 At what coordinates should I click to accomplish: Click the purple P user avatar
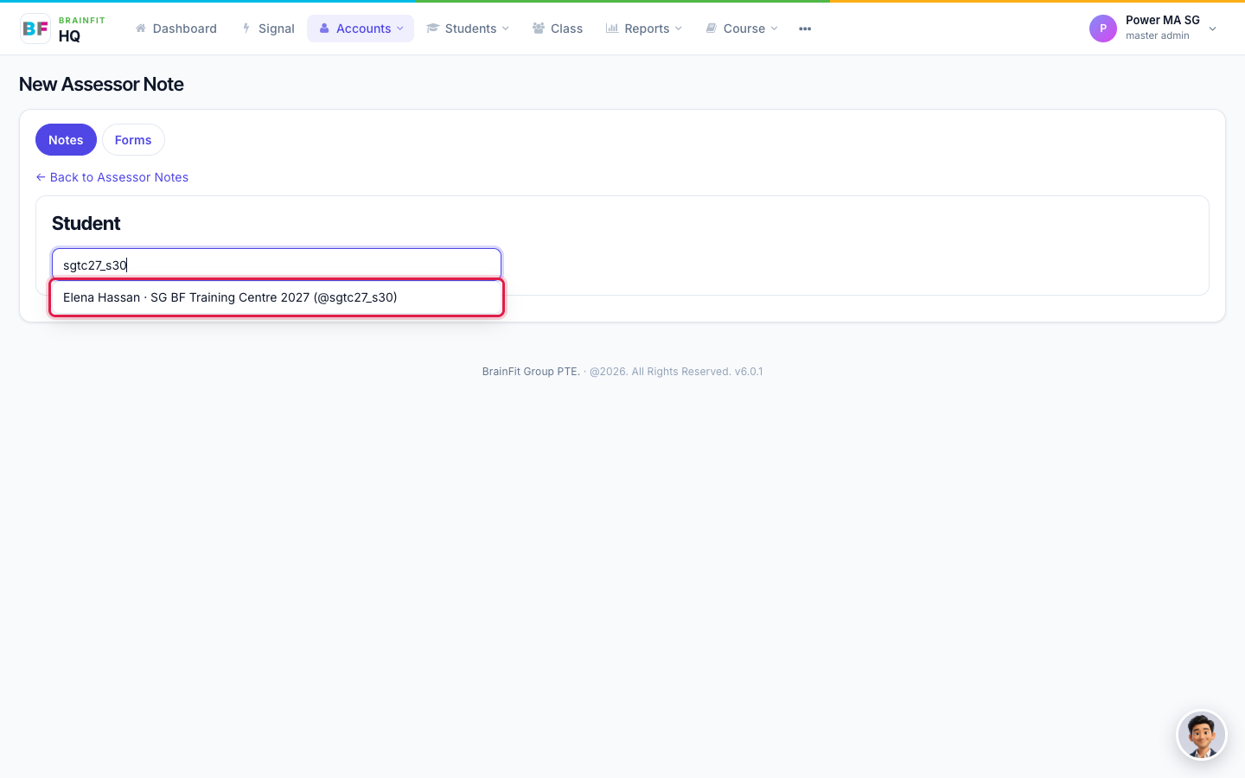[1103, 29]
